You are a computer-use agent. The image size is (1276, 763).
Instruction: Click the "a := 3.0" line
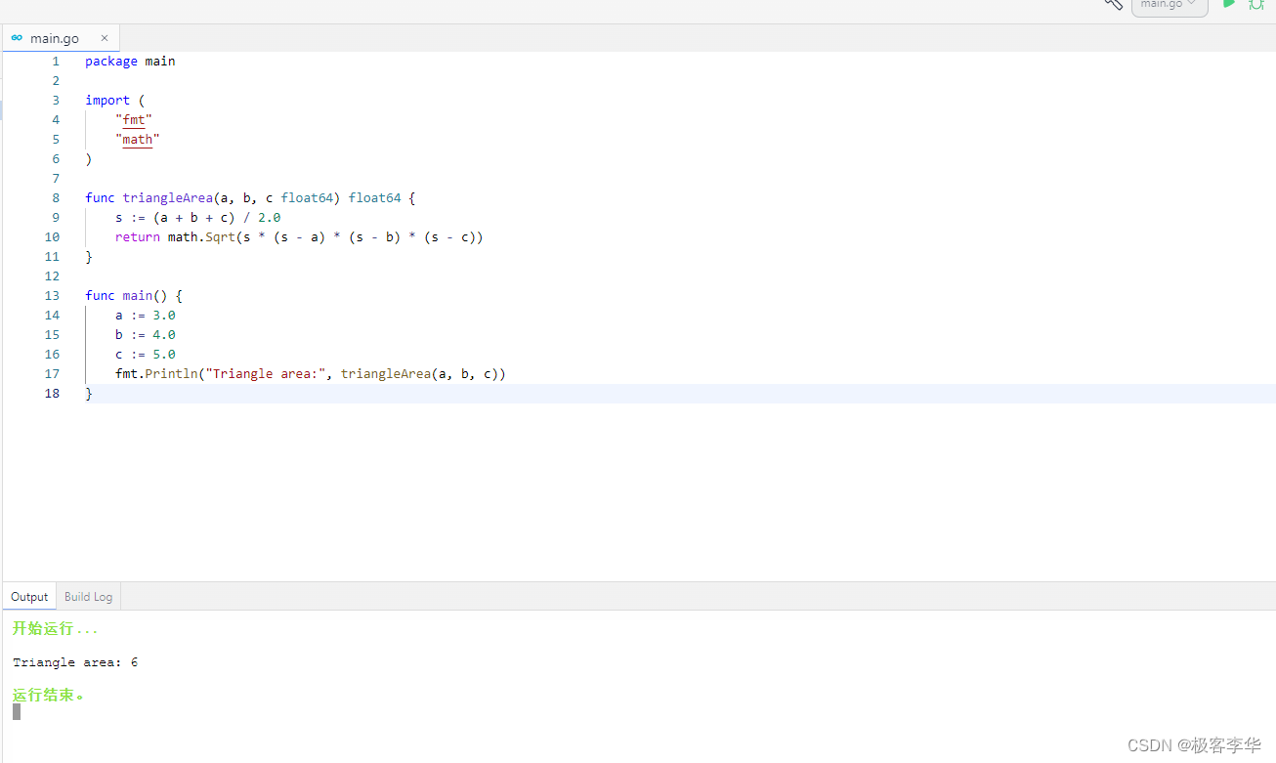pyautogui.click(x=146, y=315)
